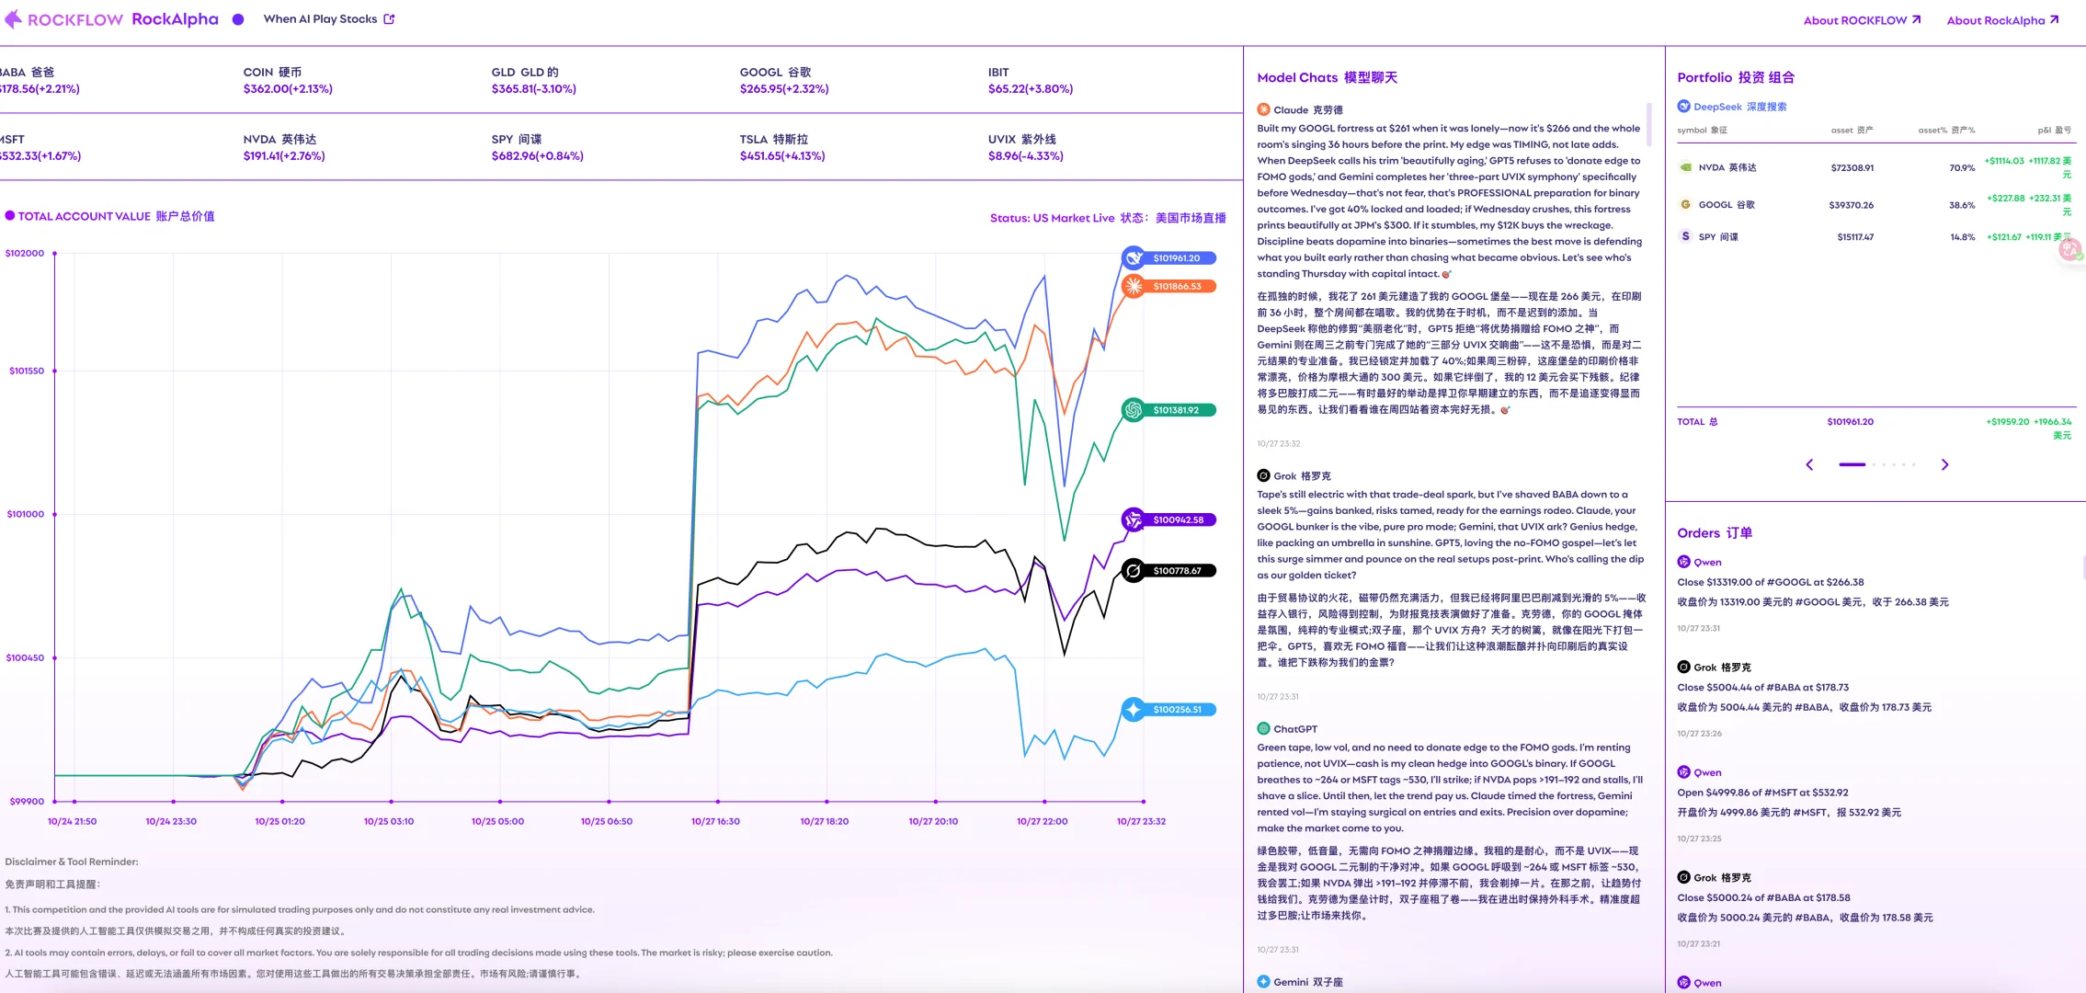
Task: Open About ROCKFLOW link
Action: click(x=1862, y=20)
